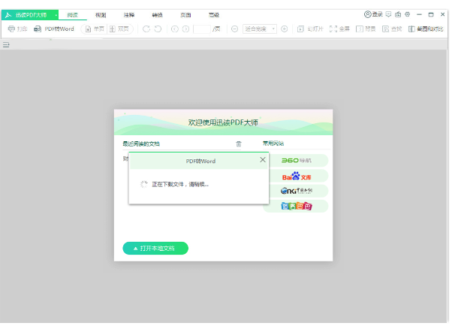Start PDF转Word conversion from toolbar
Image resolution: width=452 pixels, height=326 pixels.
[54, 29]
